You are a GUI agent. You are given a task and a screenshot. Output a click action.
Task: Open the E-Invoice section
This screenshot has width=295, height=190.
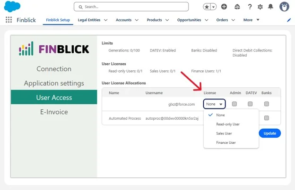(54, 112)
